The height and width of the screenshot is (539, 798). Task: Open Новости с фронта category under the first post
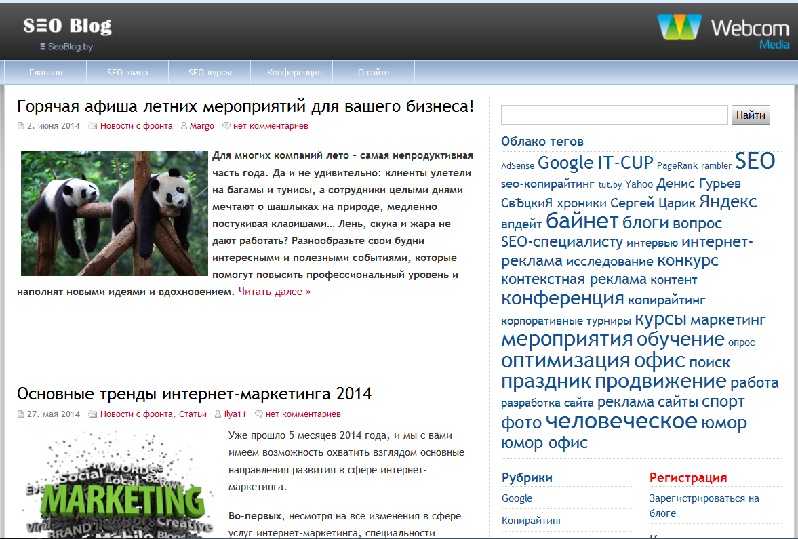click(136, 125)
